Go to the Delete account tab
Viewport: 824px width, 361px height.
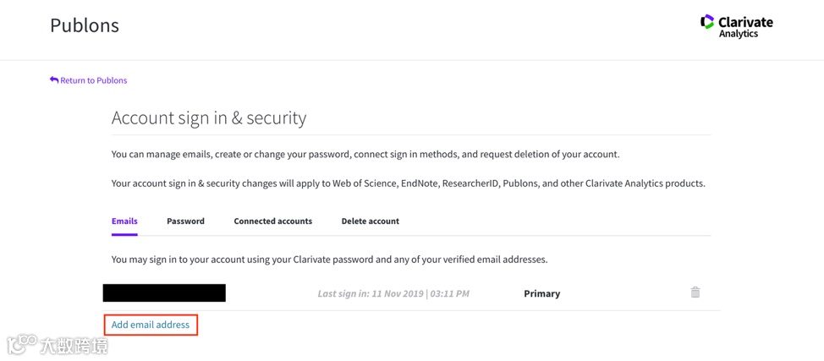point(370,222)
